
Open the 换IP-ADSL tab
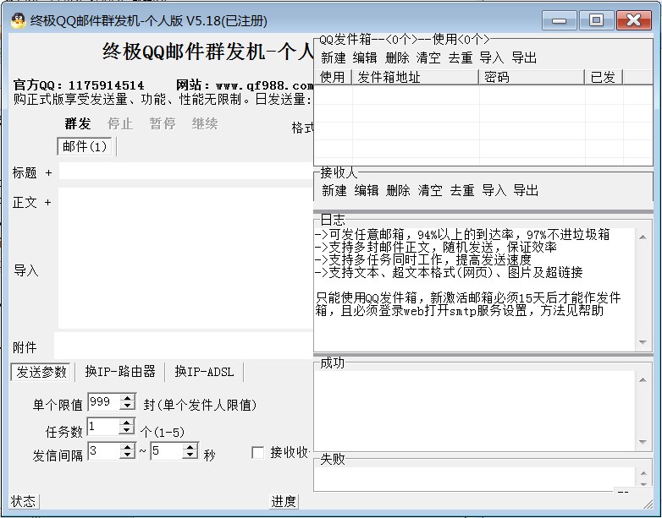[204, 371]
